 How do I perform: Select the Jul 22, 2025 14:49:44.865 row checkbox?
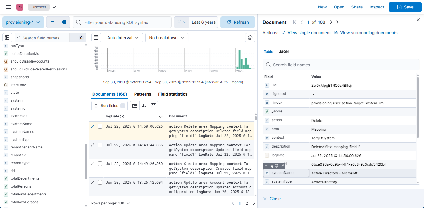pyautogui.click(x=100, y=145)
